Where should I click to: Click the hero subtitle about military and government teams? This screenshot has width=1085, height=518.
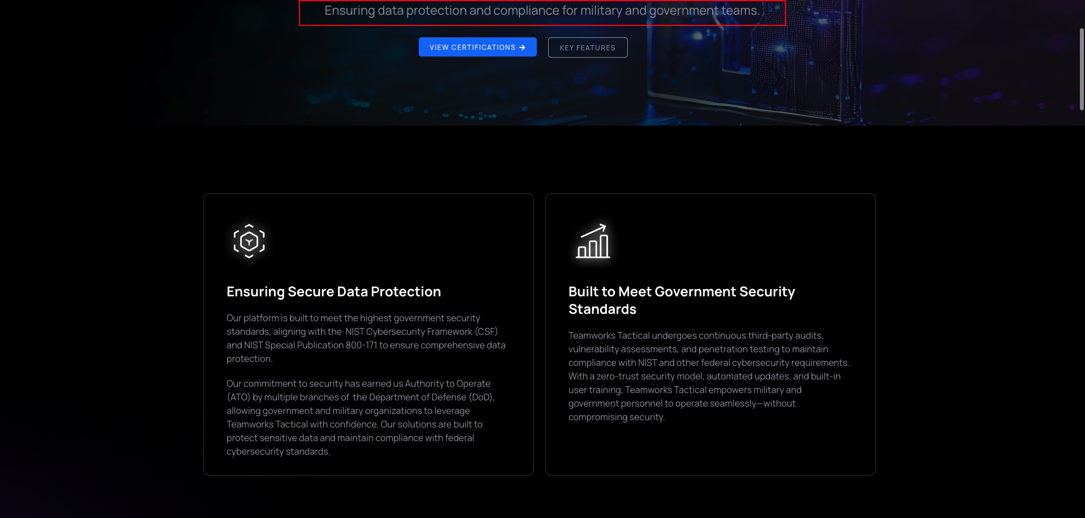pos(542,11)
